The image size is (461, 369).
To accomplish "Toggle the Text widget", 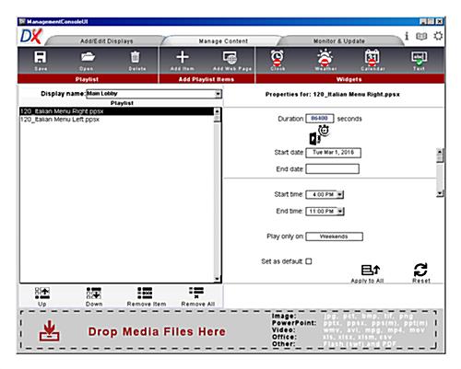I will tap(420, 61).
